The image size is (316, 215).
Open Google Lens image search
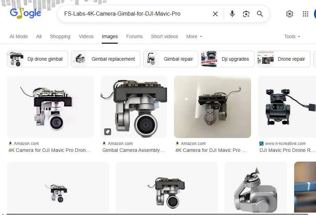tap(246, 14)
